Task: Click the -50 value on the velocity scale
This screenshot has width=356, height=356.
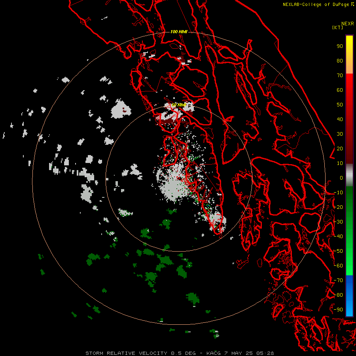Action: [338, 251]
